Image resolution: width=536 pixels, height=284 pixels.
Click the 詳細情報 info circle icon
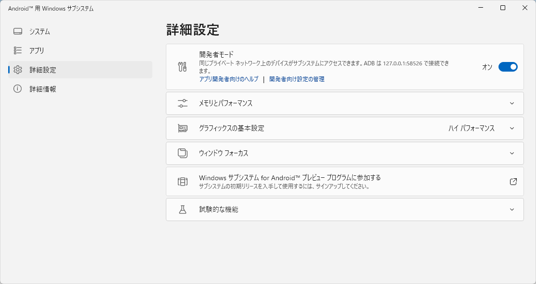tap(18, 89)
